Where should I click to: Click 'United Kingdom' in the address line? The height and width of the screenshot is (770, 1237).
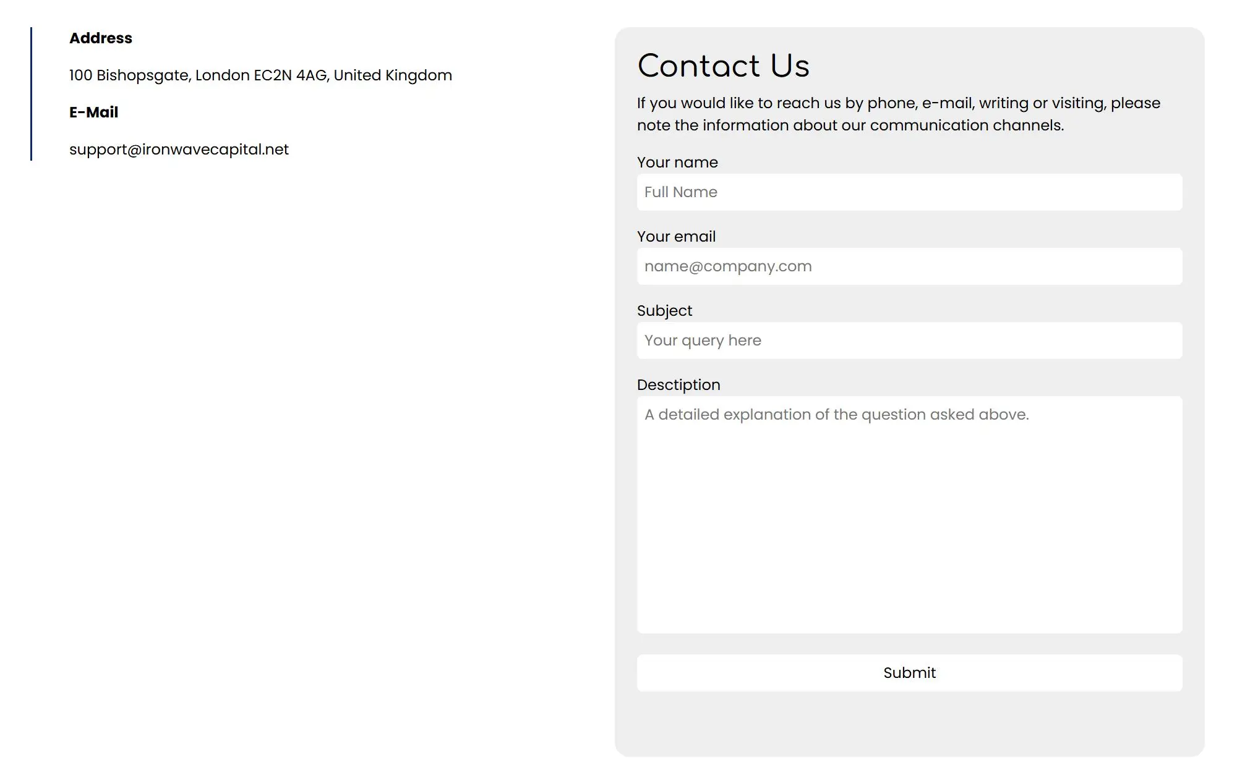point(393,75)
